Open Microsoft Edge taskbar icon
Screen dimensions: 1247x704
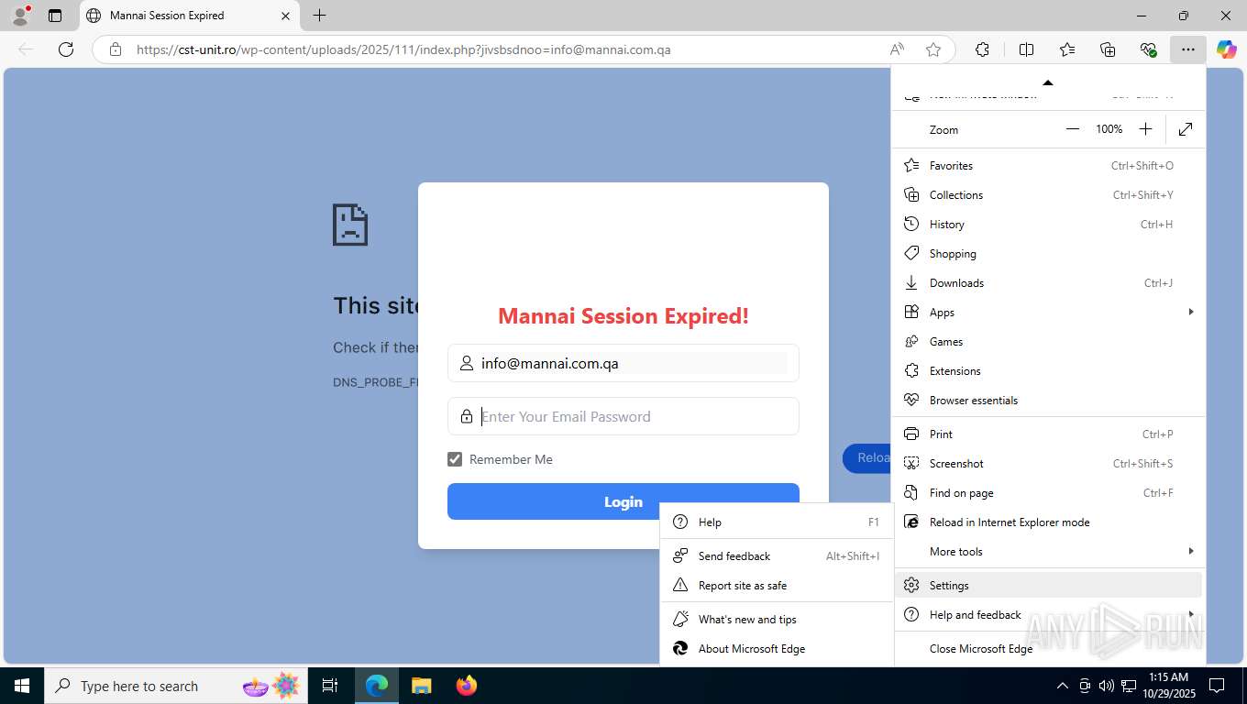pyautogui.click(x=377, y=686)
